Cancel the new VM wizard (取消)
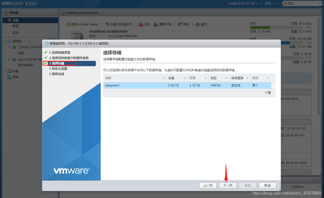This screenshot has height=198, width=324. (x=267, y=186)
